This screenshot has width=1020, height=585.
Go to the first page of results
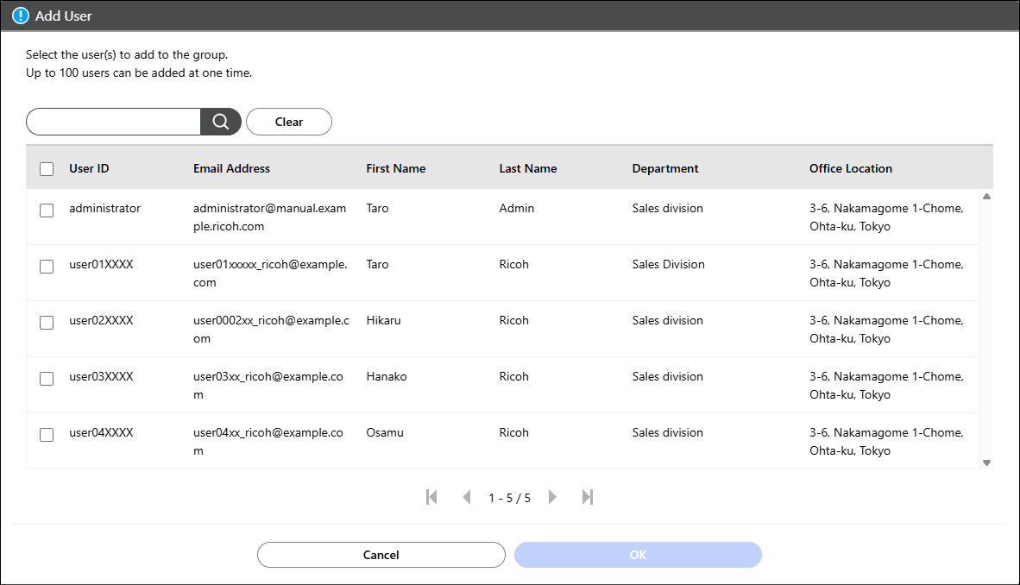click(x=431, y=497)
